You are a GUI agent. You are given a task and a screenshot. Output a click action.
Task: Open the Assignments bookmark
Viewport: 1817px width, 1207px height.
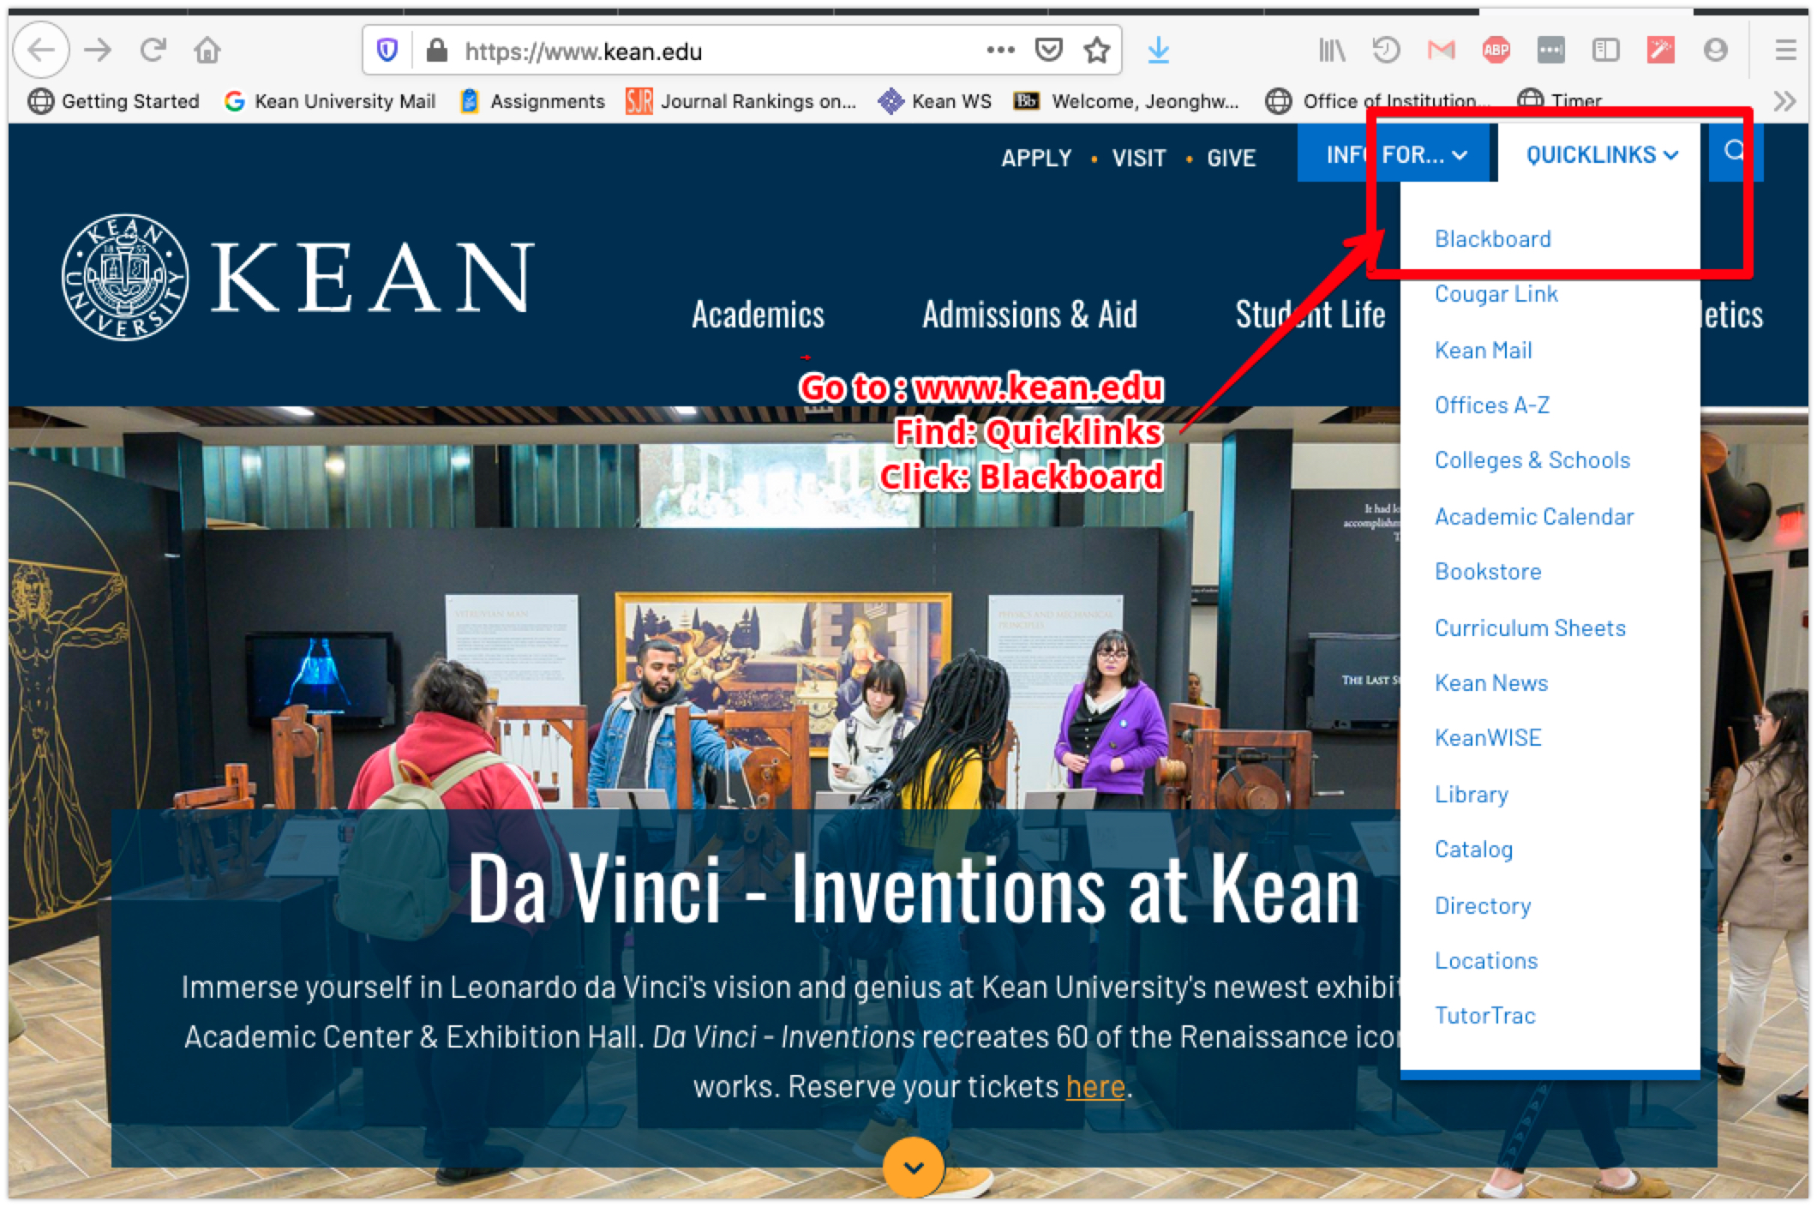[x=533, y=101]
